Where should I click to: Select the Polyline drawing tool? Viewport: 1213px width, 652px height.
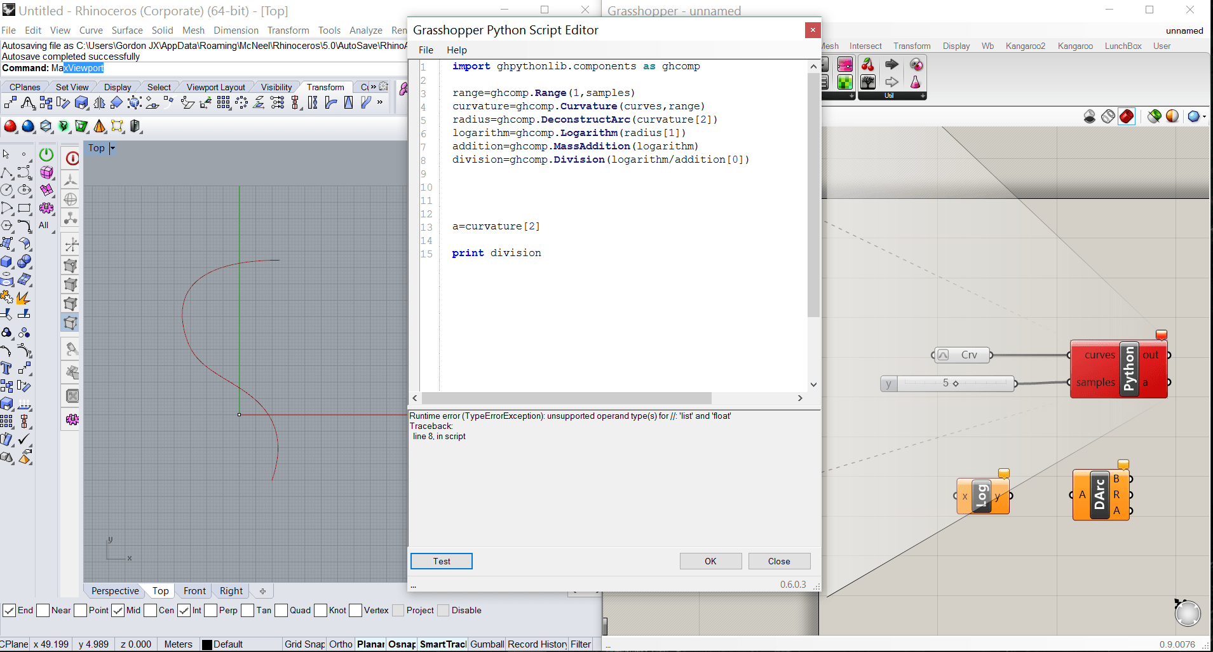click(6, 173)
